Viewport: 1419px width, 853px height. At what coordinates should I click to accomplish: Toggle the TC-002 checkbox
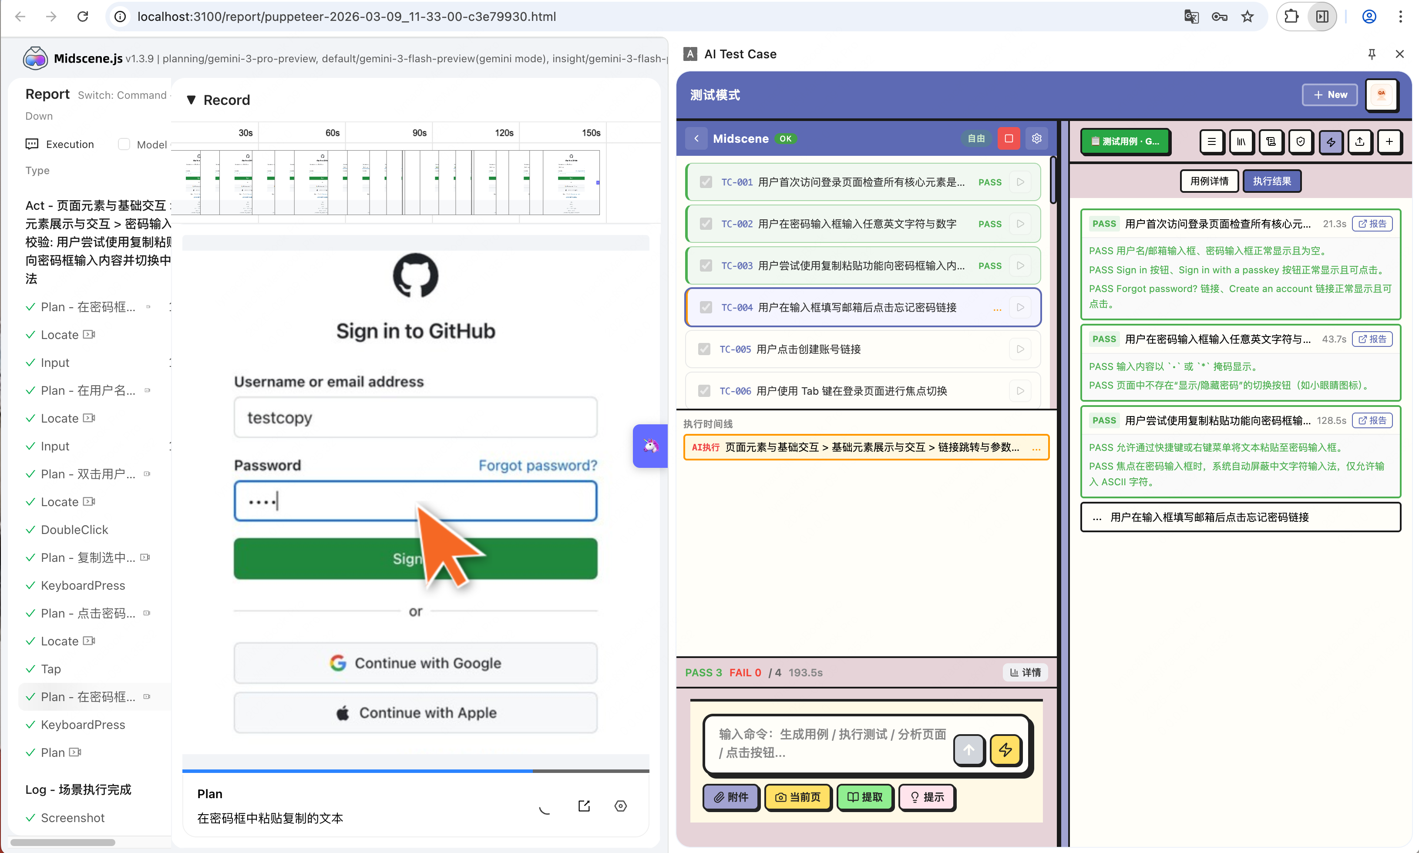click(706, 224)
